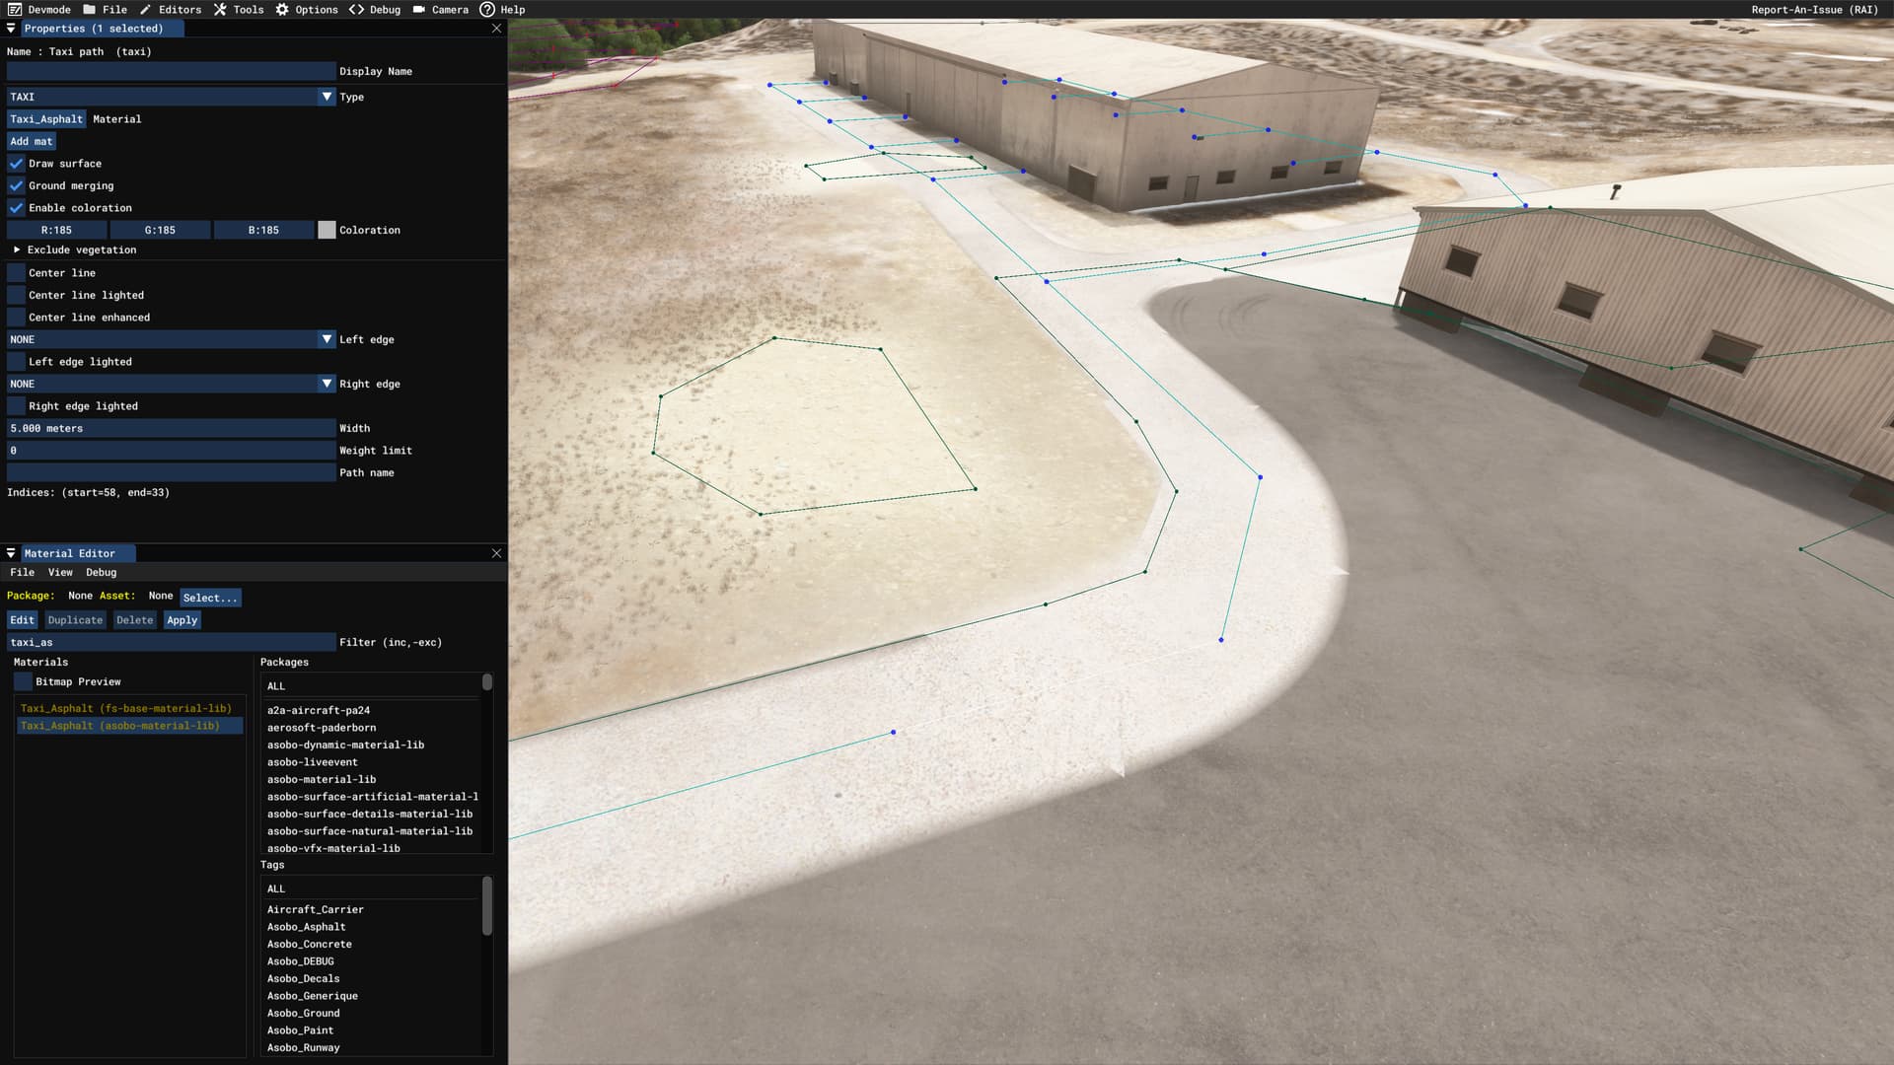Click the Delete material button

pos(134,620)
